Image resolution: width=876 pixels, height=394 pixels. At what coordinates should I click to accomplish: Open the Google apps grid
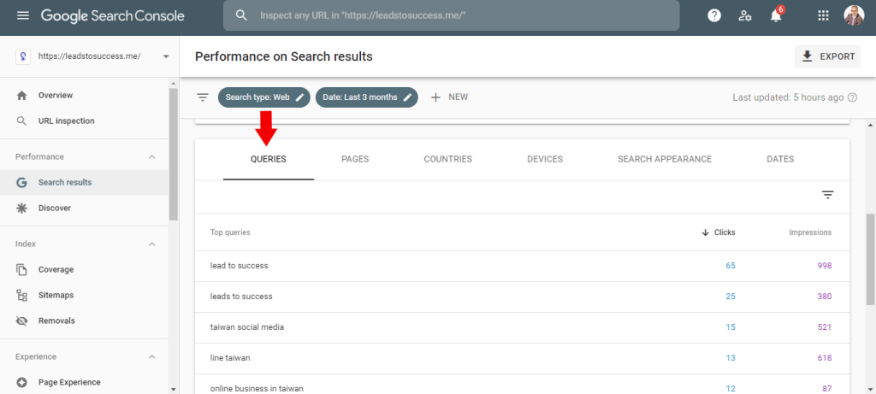click(823, 15)
